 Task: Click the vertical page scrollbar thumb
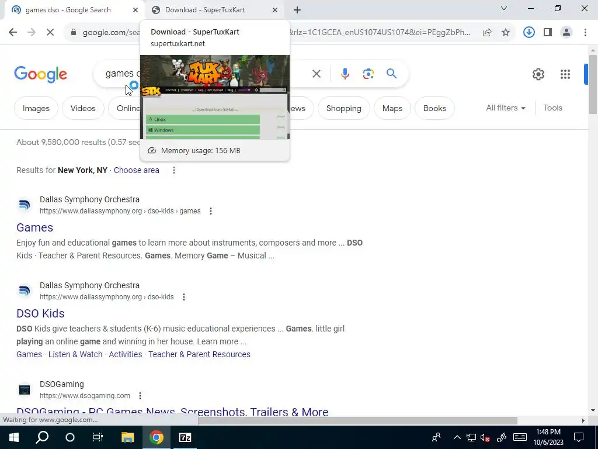pyautogui.click(x=593, y=84)
